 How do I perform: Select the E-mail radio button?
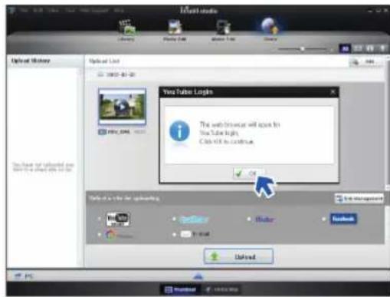click(x=174, y=234)
